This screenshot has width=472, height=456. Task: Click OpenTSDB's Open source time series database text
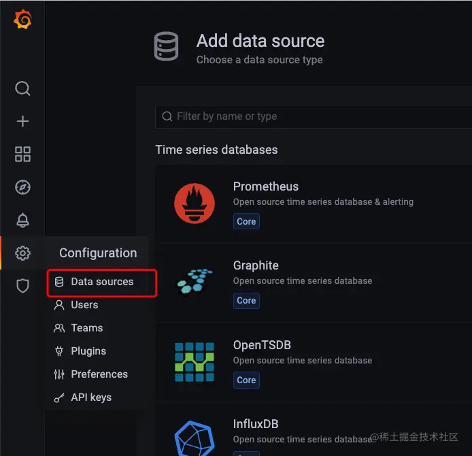(303, 360)
